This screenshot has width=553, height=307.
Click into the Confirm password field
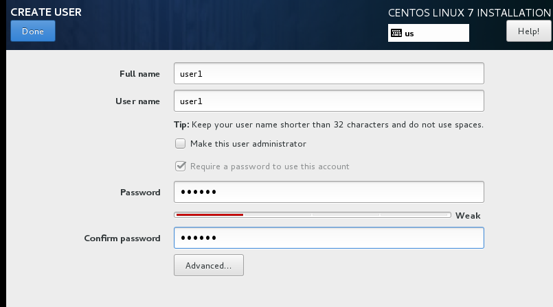click(328, 238)
